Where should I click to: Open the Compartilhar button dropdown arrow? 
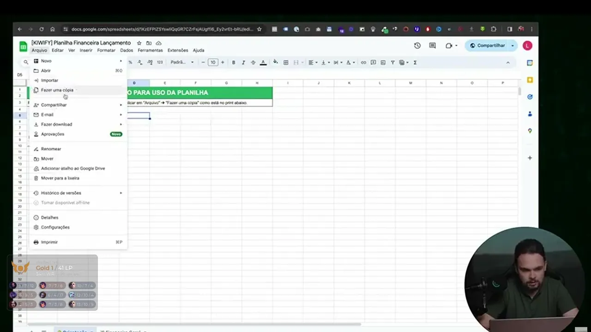tap(513, 46)
